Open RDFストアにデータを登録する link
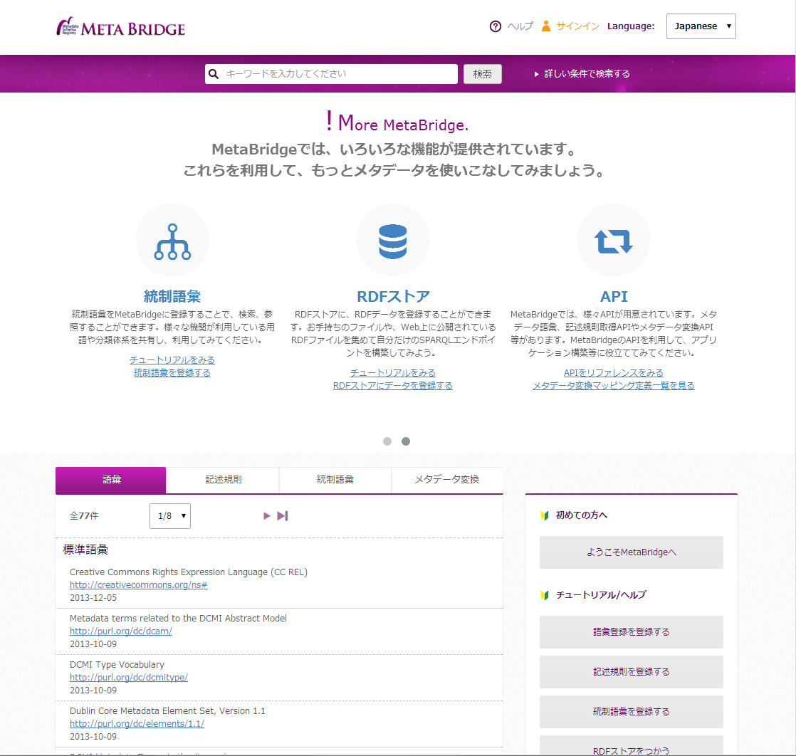 pyautogui.click(x=393, y=385)
